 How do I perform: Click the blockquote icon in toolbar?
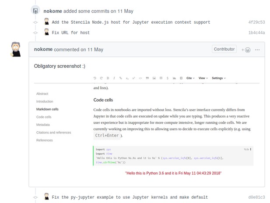click(147, 78)
